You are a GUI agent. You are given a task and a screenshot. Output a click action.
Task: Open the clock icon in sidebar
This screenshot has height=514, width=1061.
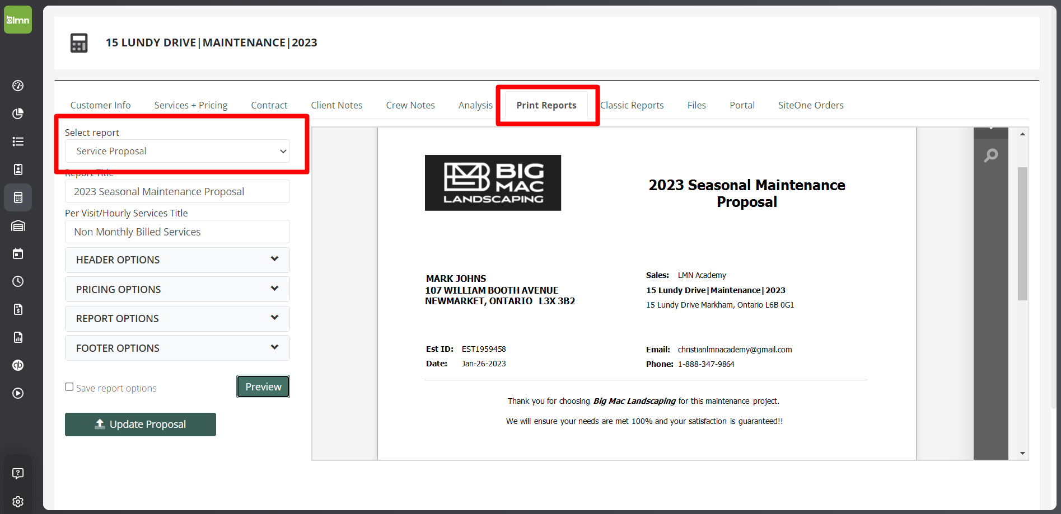(x=18, y=281)
